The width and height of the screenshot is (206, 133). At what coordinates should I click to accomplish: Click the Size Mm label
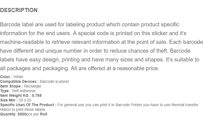[9, 100]
